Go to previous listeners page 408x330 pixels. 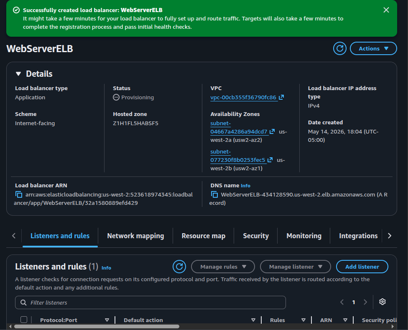click(x=342, y=302)
